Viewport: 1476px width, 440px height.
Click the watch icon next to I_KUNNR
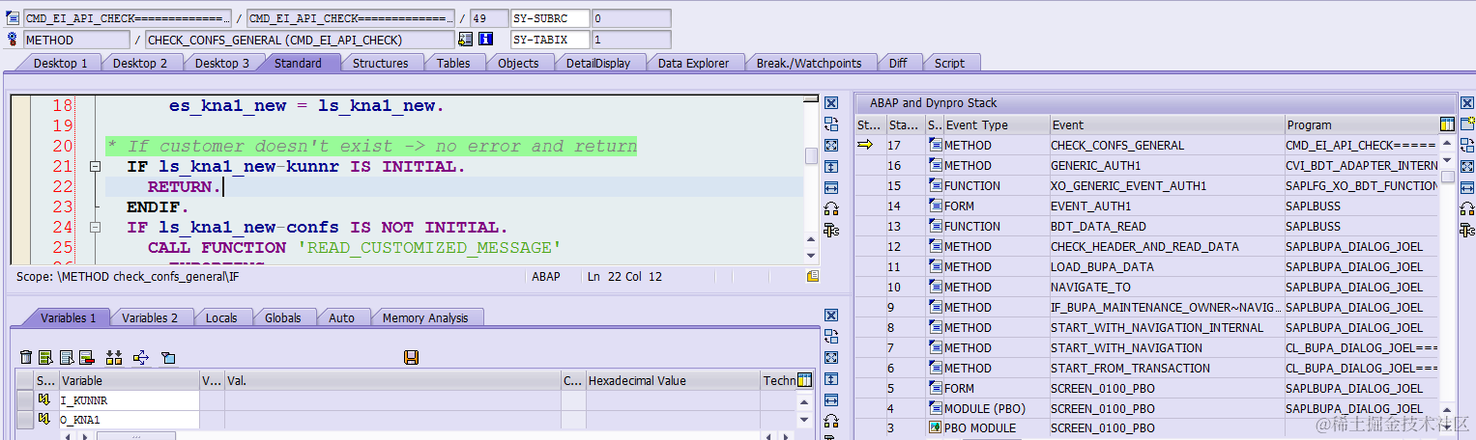(44, 400)
